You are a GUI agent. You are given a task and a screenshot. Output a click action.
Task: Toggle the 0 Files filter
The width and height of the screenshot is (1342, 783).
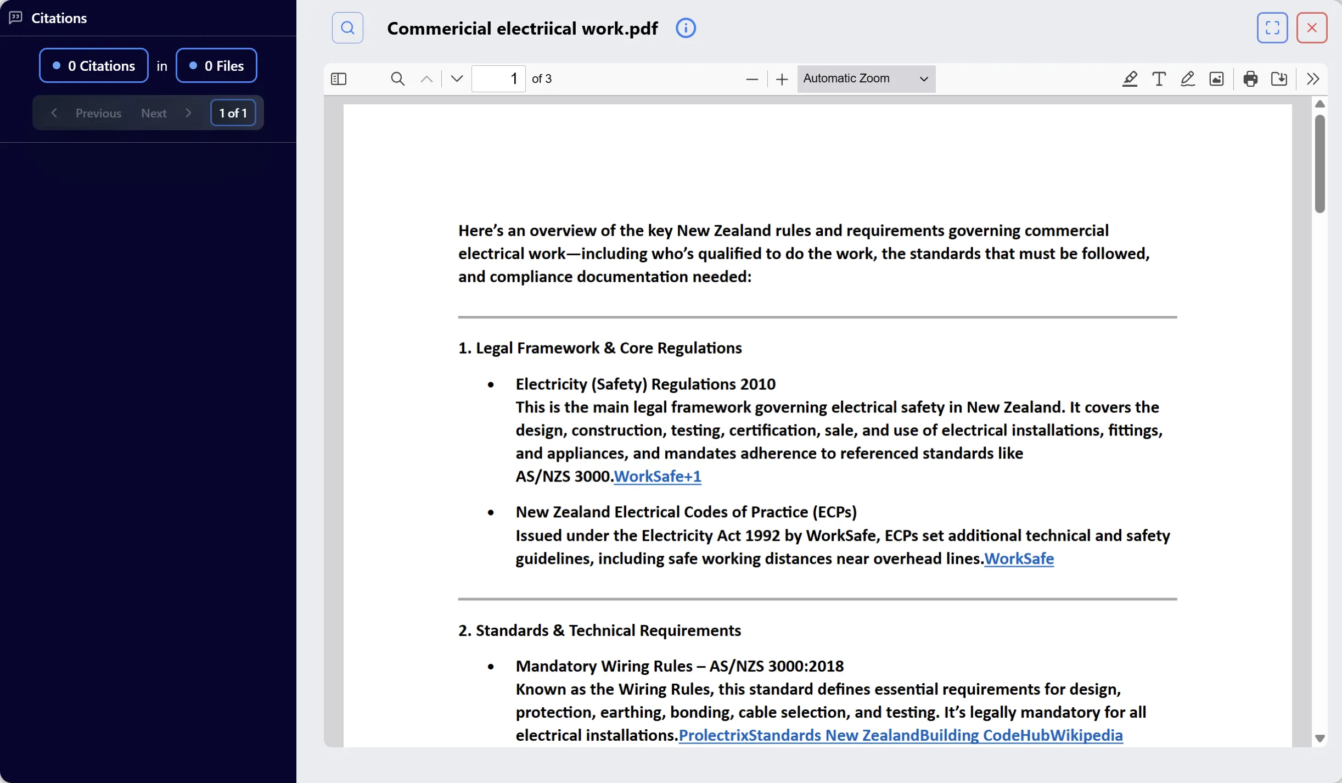point(216,65)
